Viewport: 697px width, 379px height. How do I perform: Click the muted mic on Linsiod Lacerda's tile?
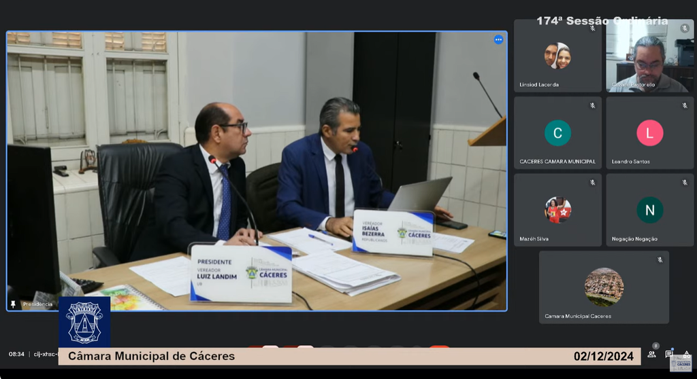[x=592, y=29]
